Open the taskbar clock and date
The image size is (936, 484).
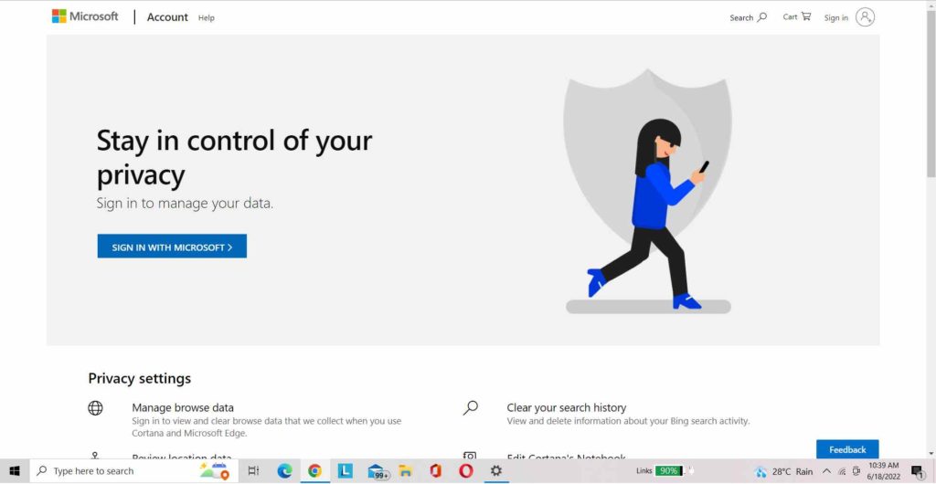(x=884, y=471)
